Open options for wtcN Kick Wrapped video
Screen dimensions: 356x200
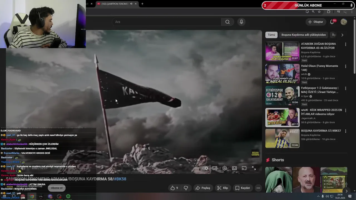[x=346, y=110]
